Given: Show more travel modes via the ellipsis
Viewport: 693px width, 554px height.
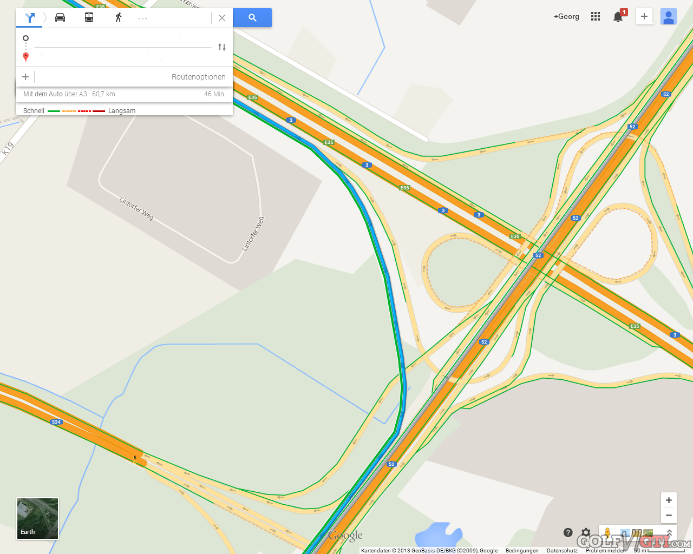Looking at the screenshot, I should [x=142, y=18].
